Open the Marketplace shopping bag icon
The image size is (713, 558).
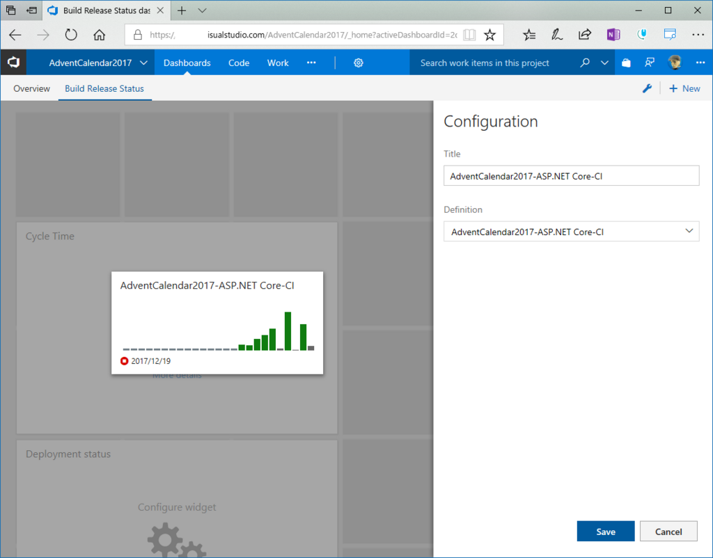pos(626,63)
